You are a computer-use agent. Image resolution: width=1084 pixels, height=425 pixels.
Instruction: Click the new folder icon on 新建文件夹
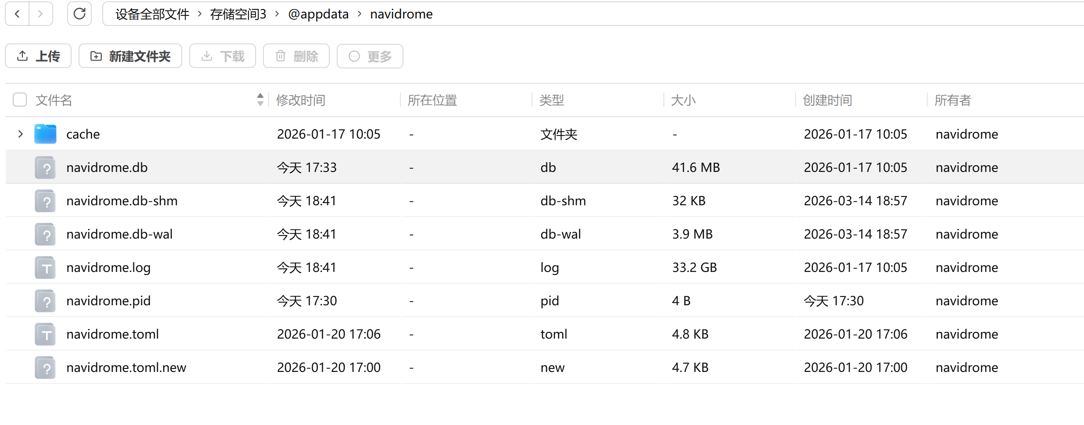coord(96,56)
